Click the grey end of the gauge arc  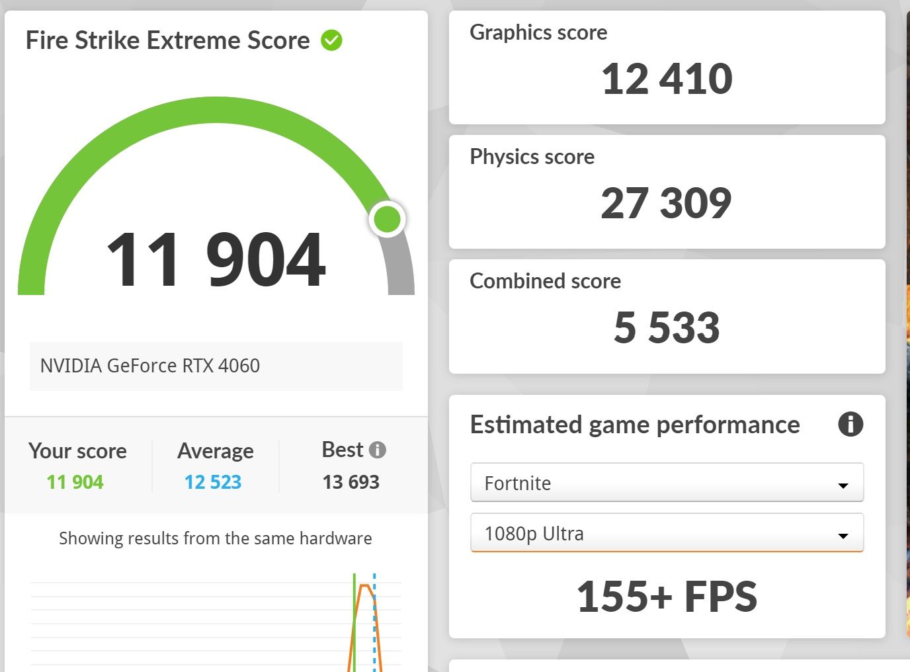(400, 271)
